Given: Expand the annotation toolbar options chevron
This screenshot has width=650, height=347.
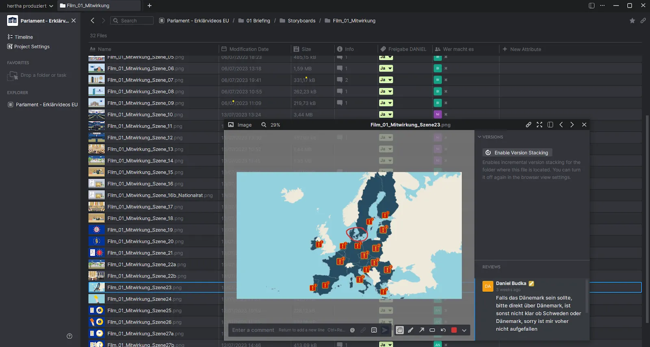Looking at the screenshot, I should 464,330.
